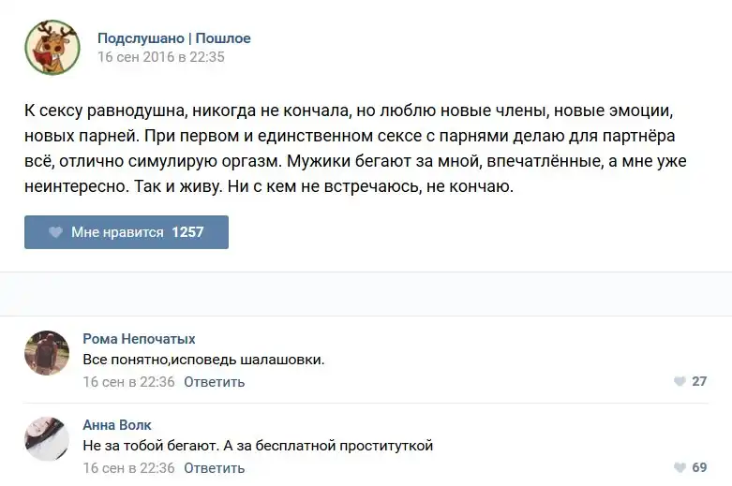Click Анна Волк's profile avatar

click(x=47, y=439)
